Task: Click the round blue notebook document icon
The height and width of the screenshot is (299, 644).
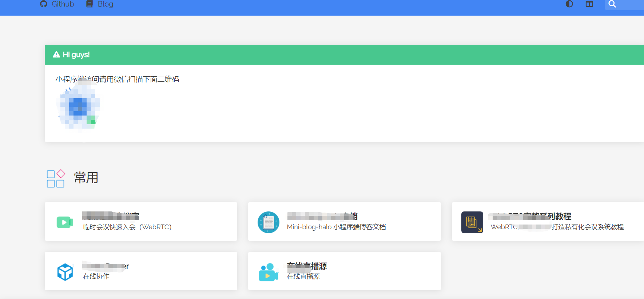Action: pyautogui.click(x=269, y=222)
